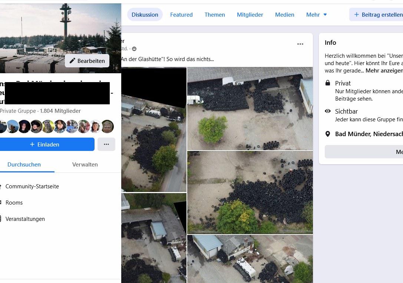Open the Medien tab
This screenshot has height=283, width=403.
click(284, 14)
